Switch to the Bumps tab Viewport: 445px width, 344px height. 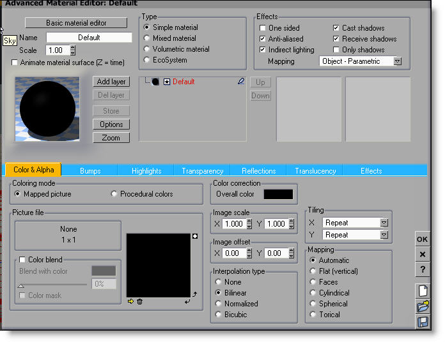(x=90, y=170)
